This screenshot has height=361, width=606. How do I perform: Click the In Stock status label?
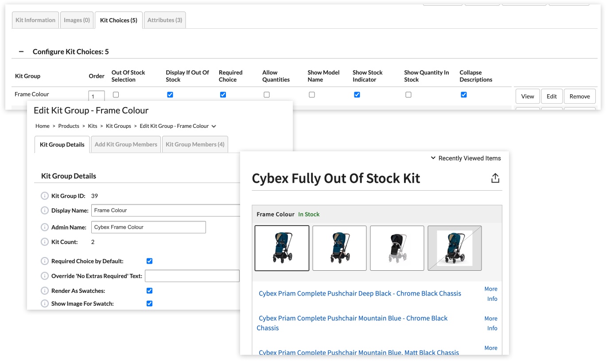pos(309,215)
